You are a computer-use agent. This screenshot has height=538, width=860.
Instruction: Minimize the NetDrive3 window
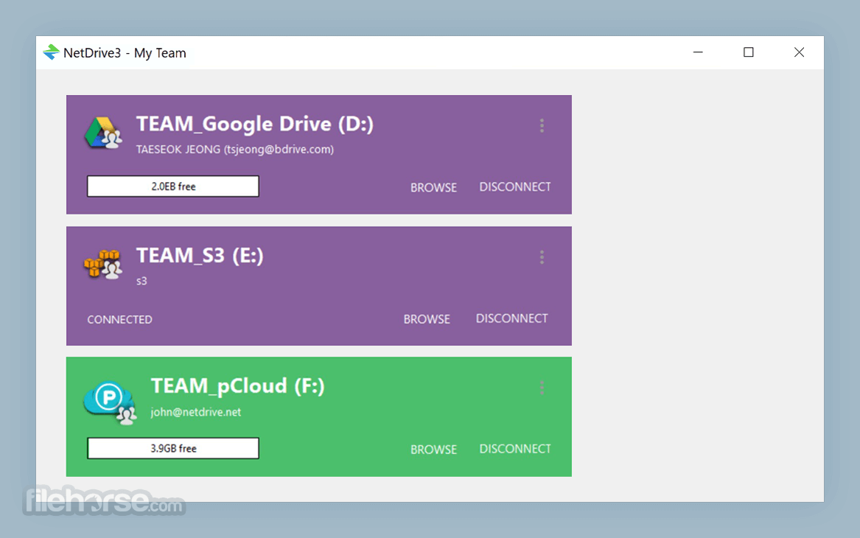tap(698, 52)
